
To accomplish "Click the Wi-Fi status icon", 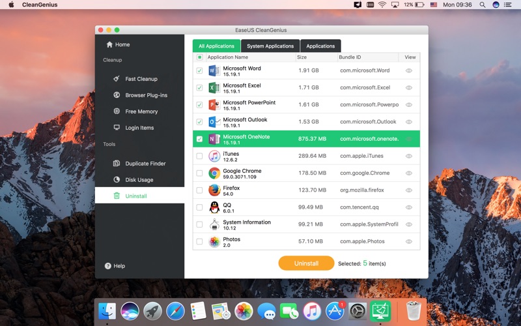I will pos(382,5).
